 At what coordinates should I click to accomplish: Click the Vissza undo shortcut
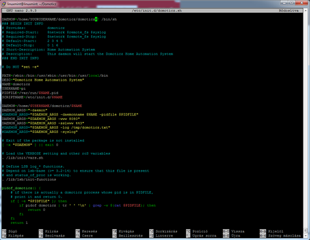(x=234, y=232)
